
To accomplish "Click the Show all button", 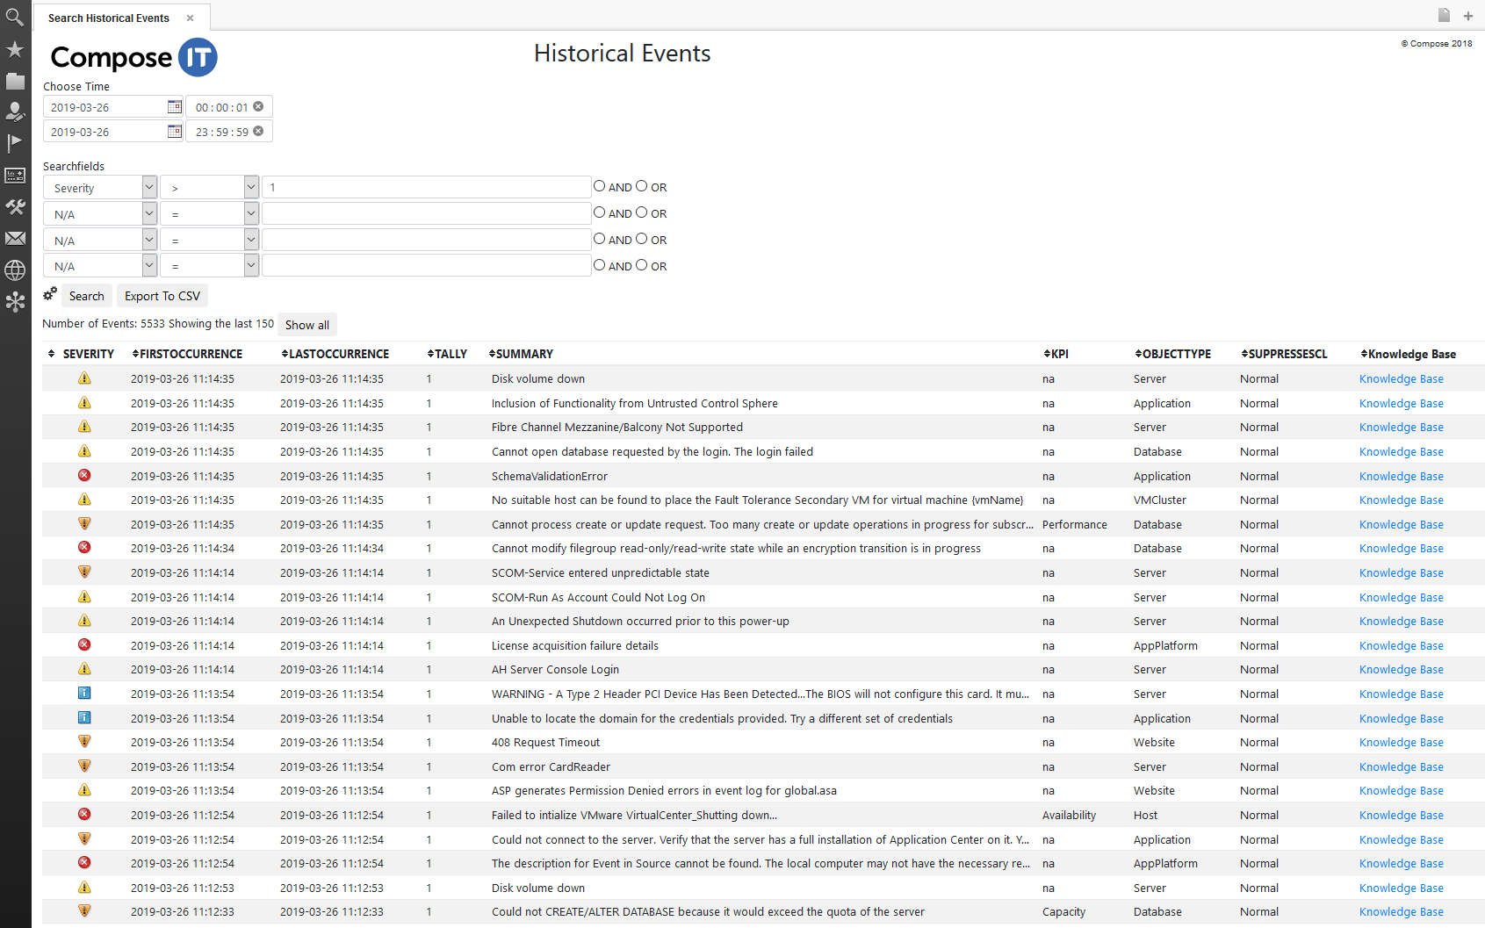I will point(307,325).
